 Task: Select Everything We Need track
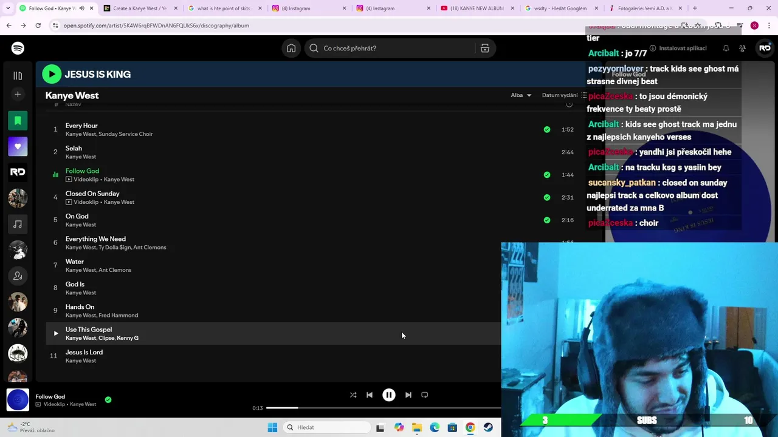(x=95, y=239)
